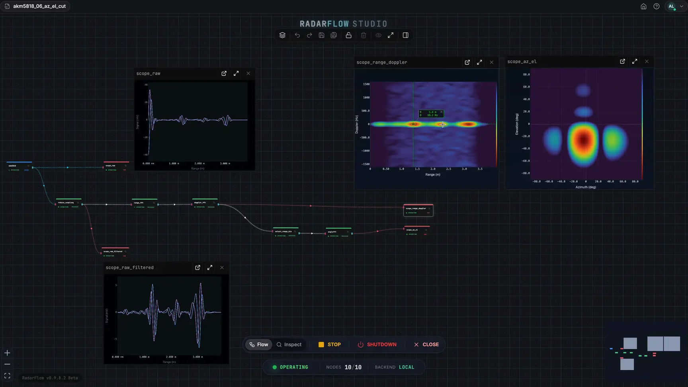The width and height of the screenshot is (688, 387).
Task: Select the akm5818 source node
Action: [x=19, y=167]
